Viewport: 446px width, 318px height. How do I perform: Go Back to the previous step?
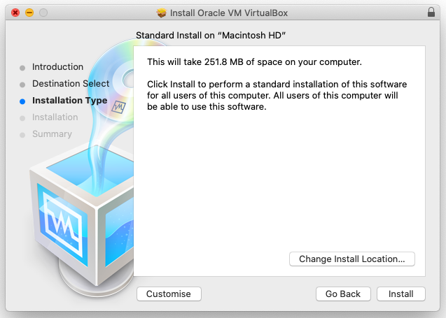pos(343,294)
